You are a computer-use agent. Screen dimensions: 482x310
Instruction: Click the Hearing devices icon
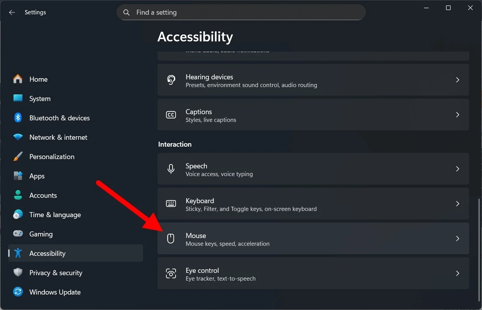tap(171, 80)
